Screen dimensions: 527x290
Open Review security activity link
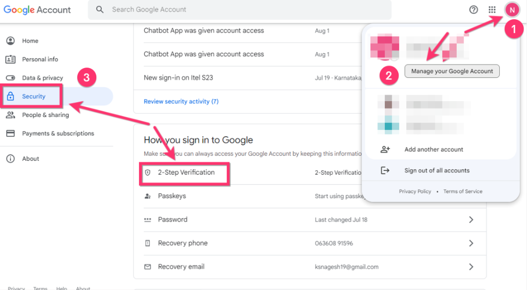[x=181, y=102]
